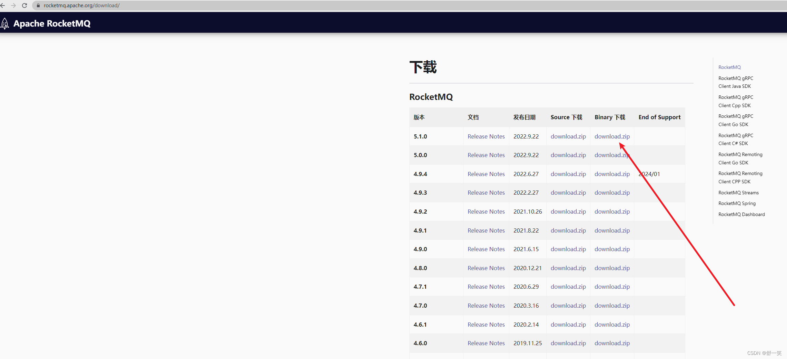Click the browser forward arrow

[13, 6]
